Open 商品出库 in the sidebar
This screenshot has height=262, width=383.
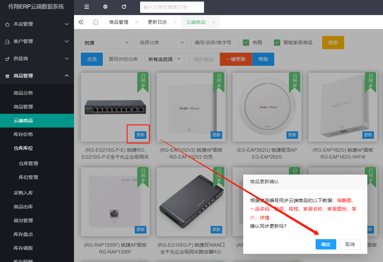pos(37,207)
